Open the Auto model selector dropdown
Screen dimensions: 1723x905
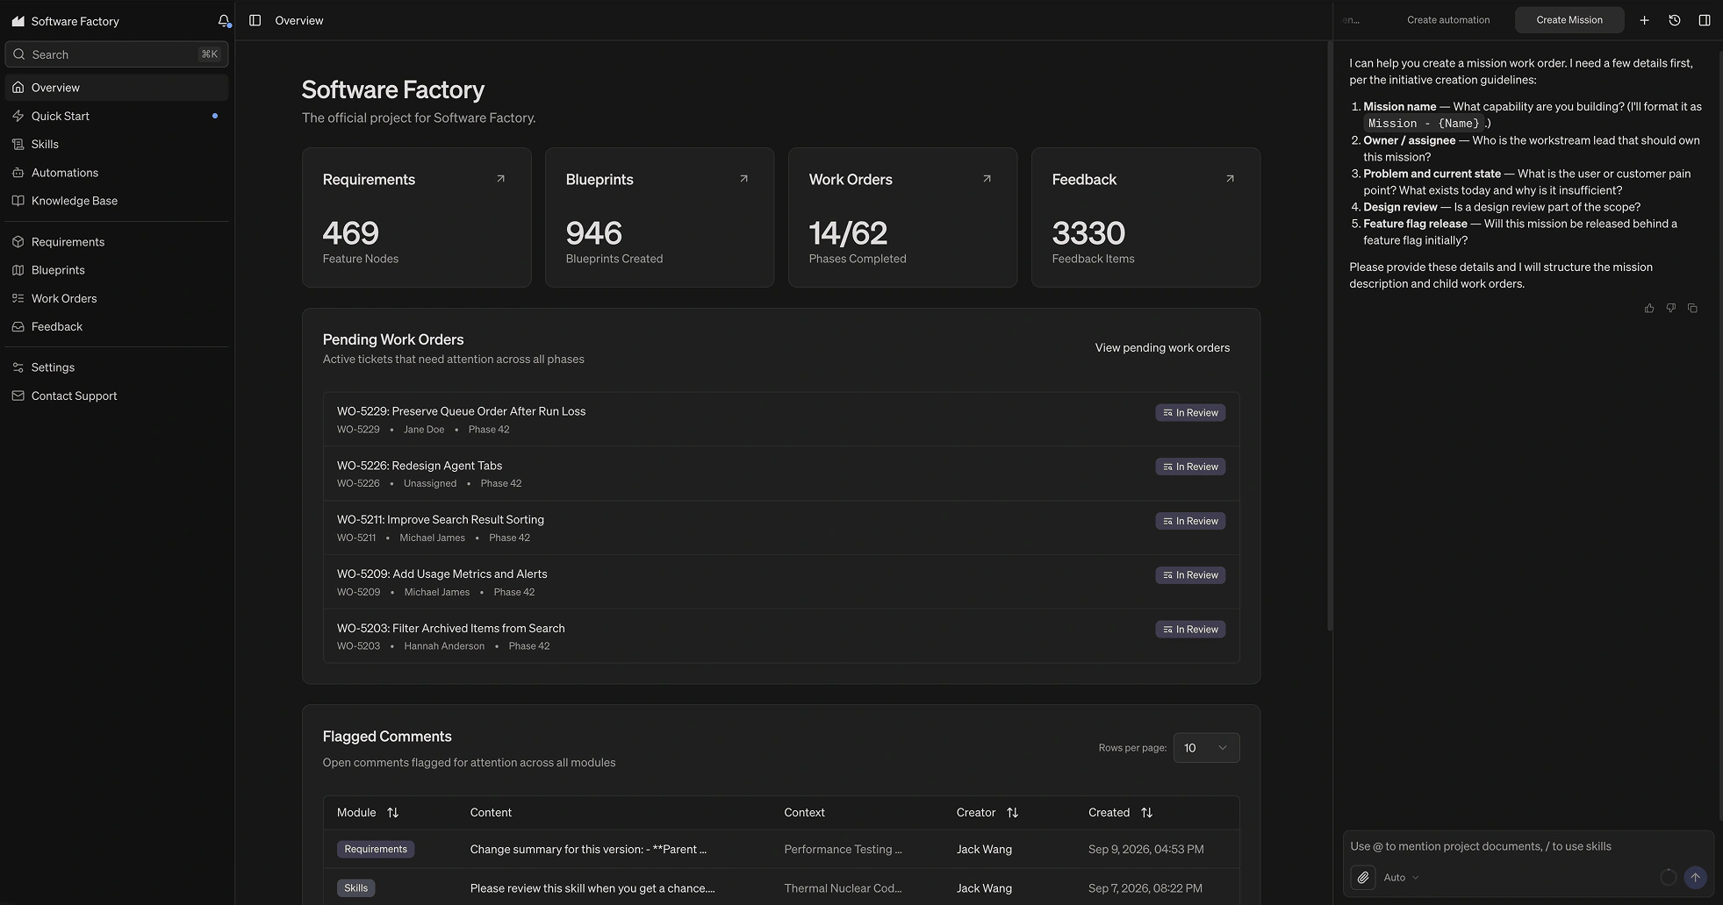tap(1401, 877)
